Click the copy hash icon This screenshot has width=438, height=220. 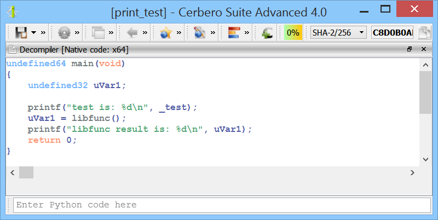[x=424, y=33]
